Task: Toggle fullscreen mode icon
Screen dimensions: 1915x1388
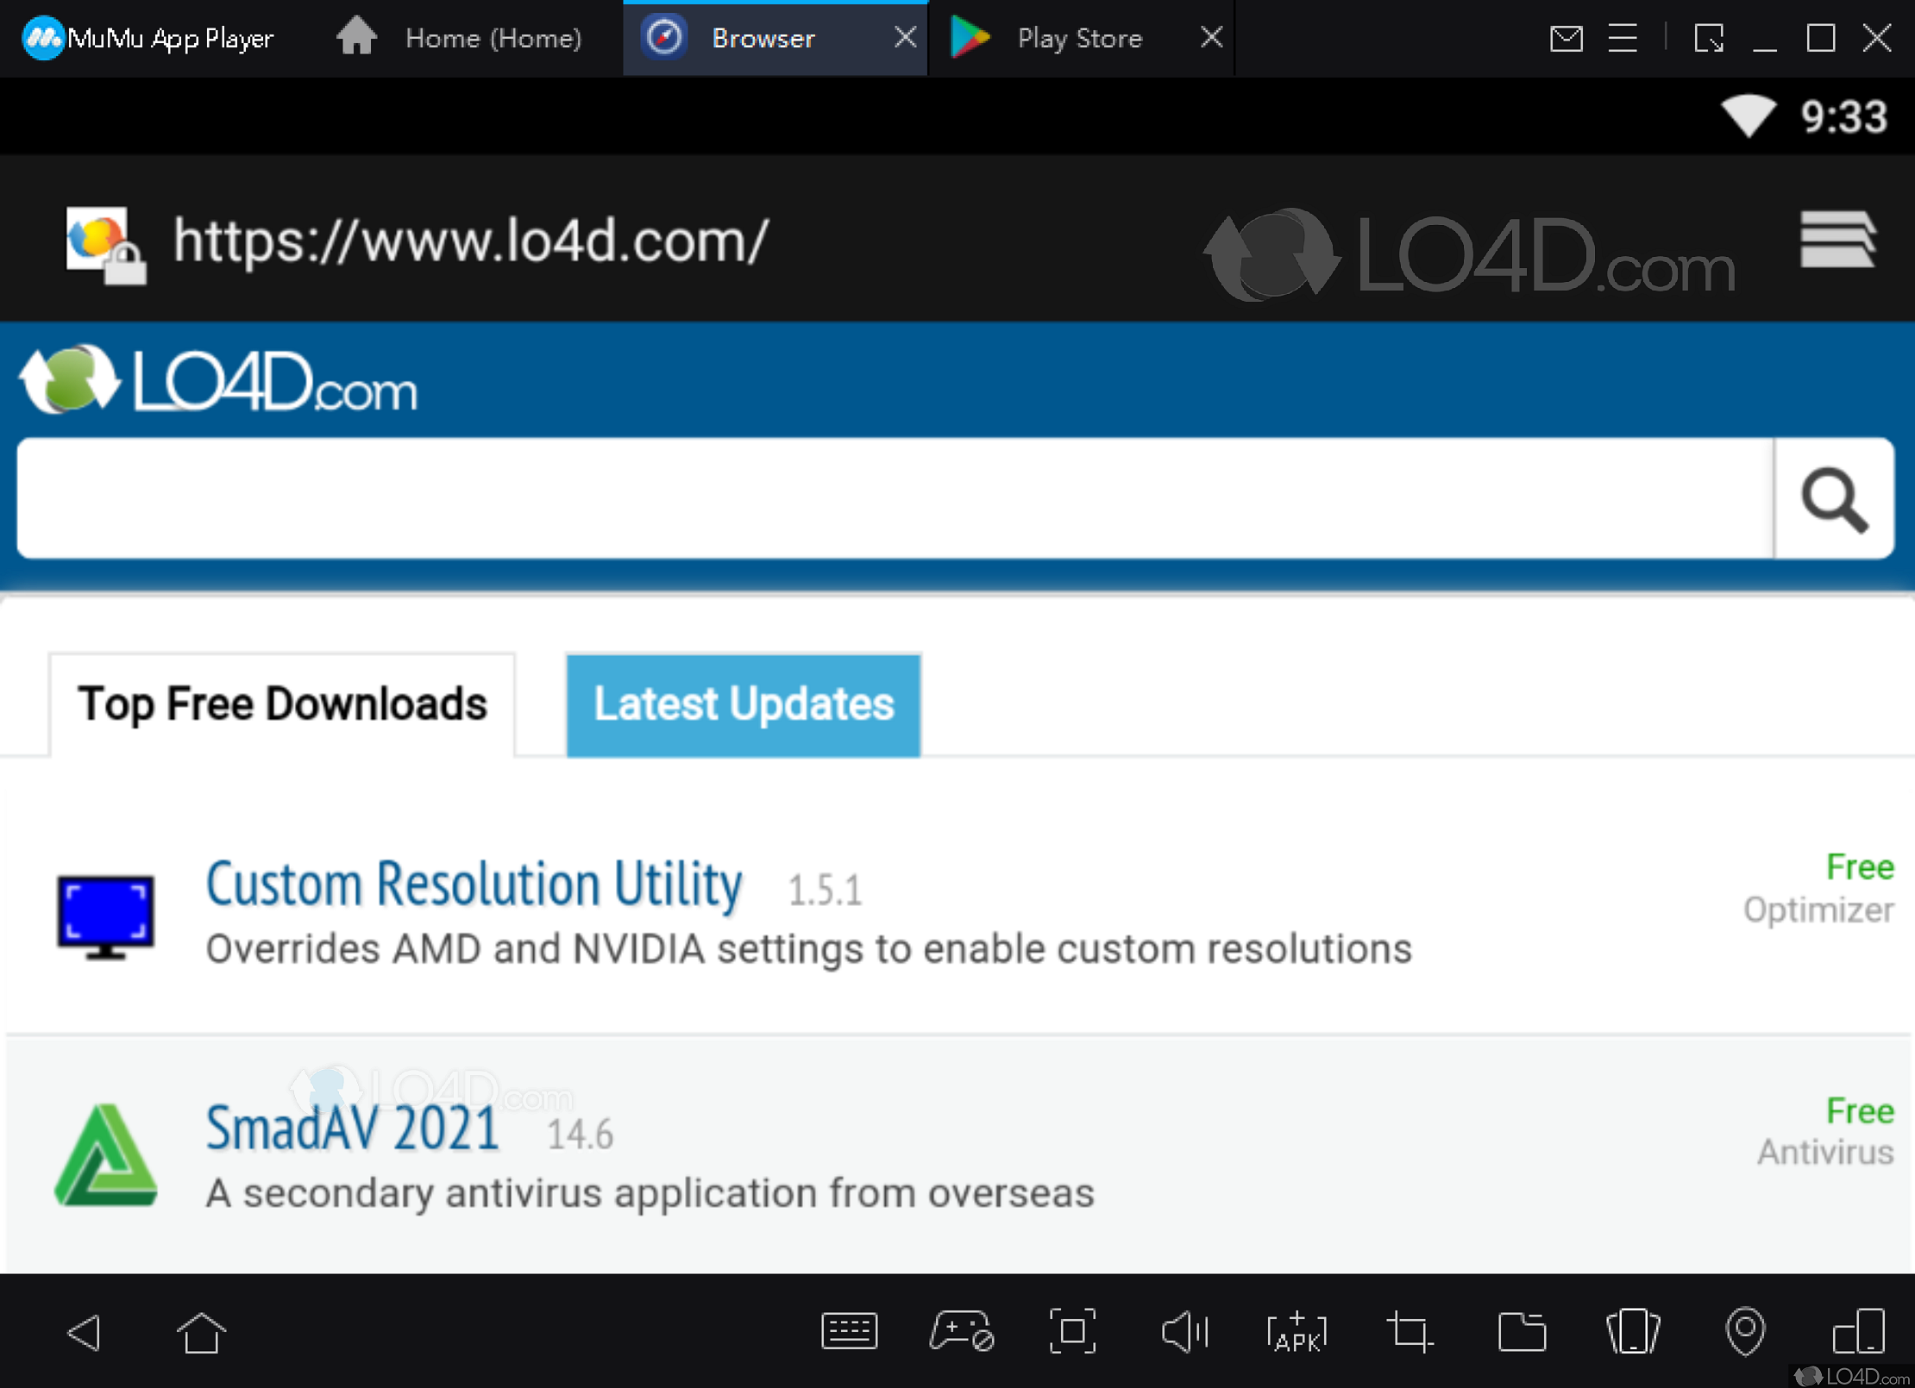Action: click(1072, 1332)
